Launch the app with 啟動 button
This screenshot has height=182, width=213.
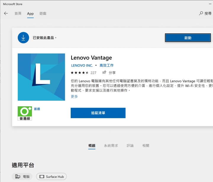point(188,38)
